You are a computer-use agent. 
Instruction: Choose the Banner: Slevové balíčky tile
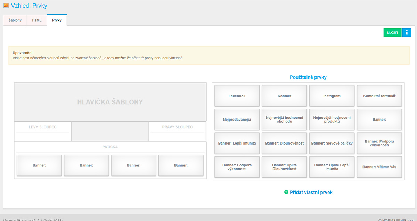pyautogui.click(x=332, y=143)
